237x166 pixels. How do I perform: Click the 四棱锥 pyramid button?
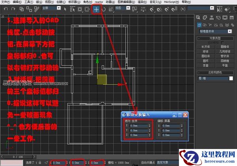[225, 61]
